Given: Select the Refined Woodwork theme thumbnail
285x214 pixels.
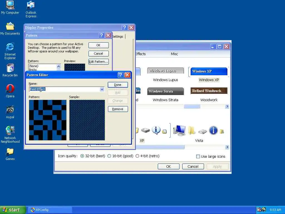Looking at the screenshot, I should [x=209, y=91].
